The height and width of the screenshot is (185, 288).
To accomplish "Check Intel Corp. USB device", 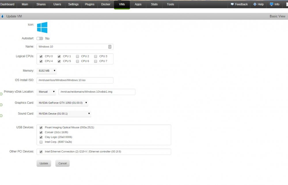I will [41, 142].
